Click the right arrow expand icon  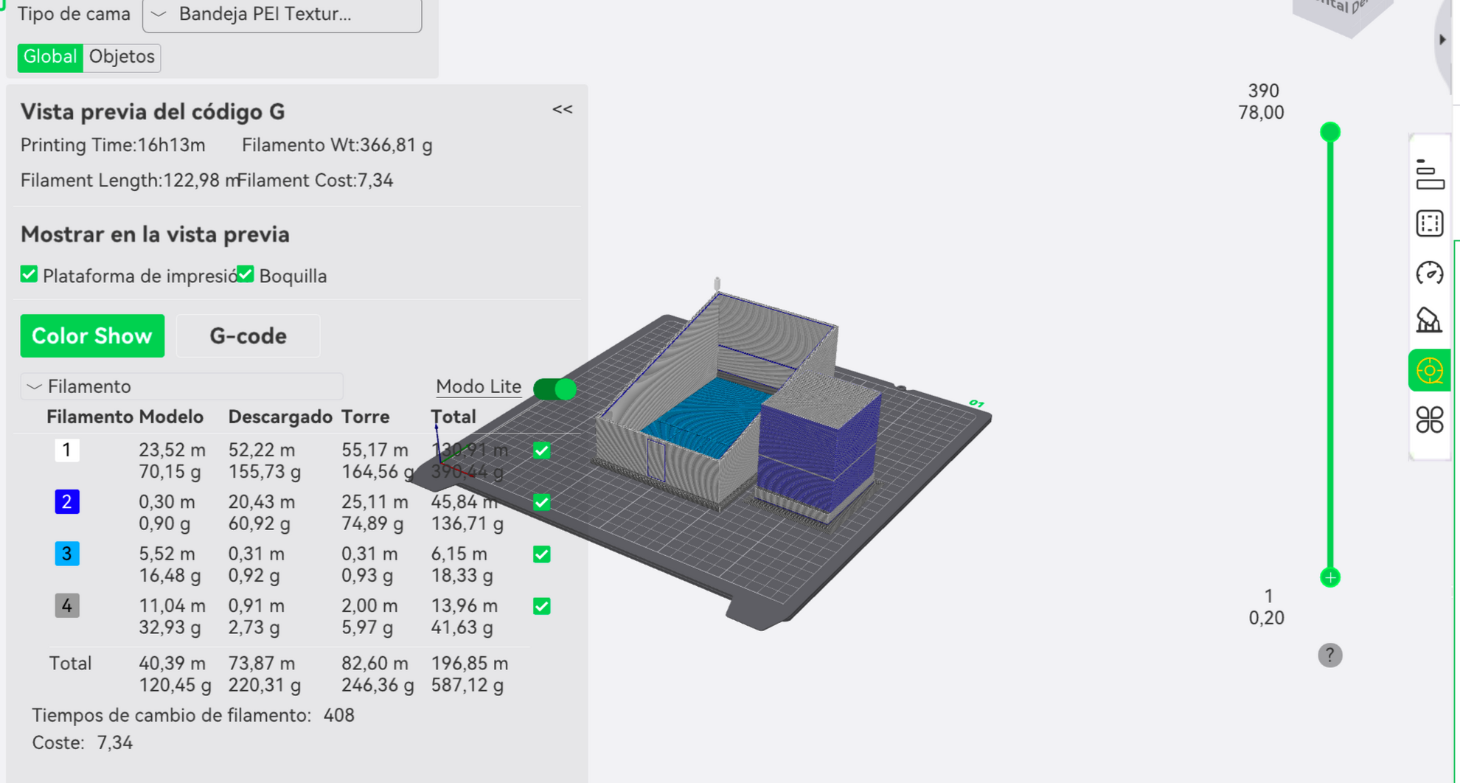pos(1443,40)
